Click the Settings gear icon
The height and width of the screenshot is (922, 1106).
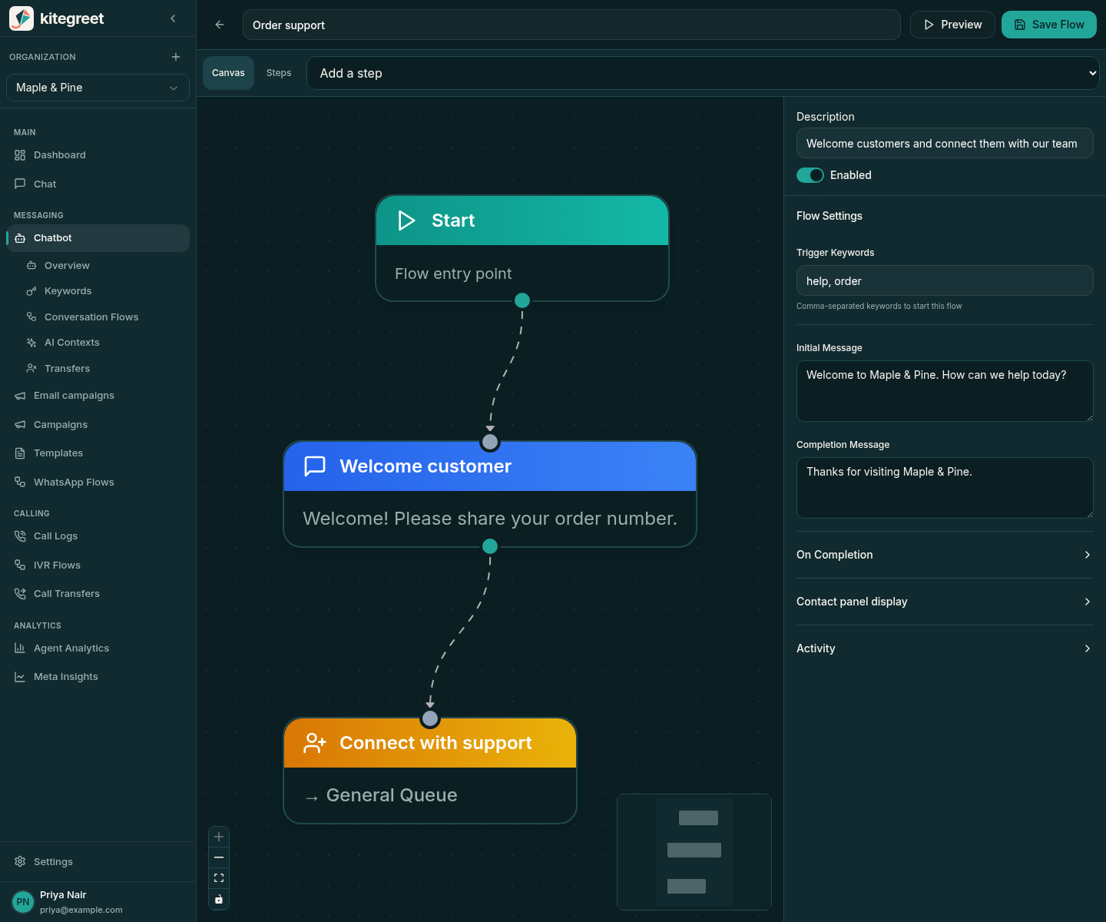coord(20,862)
